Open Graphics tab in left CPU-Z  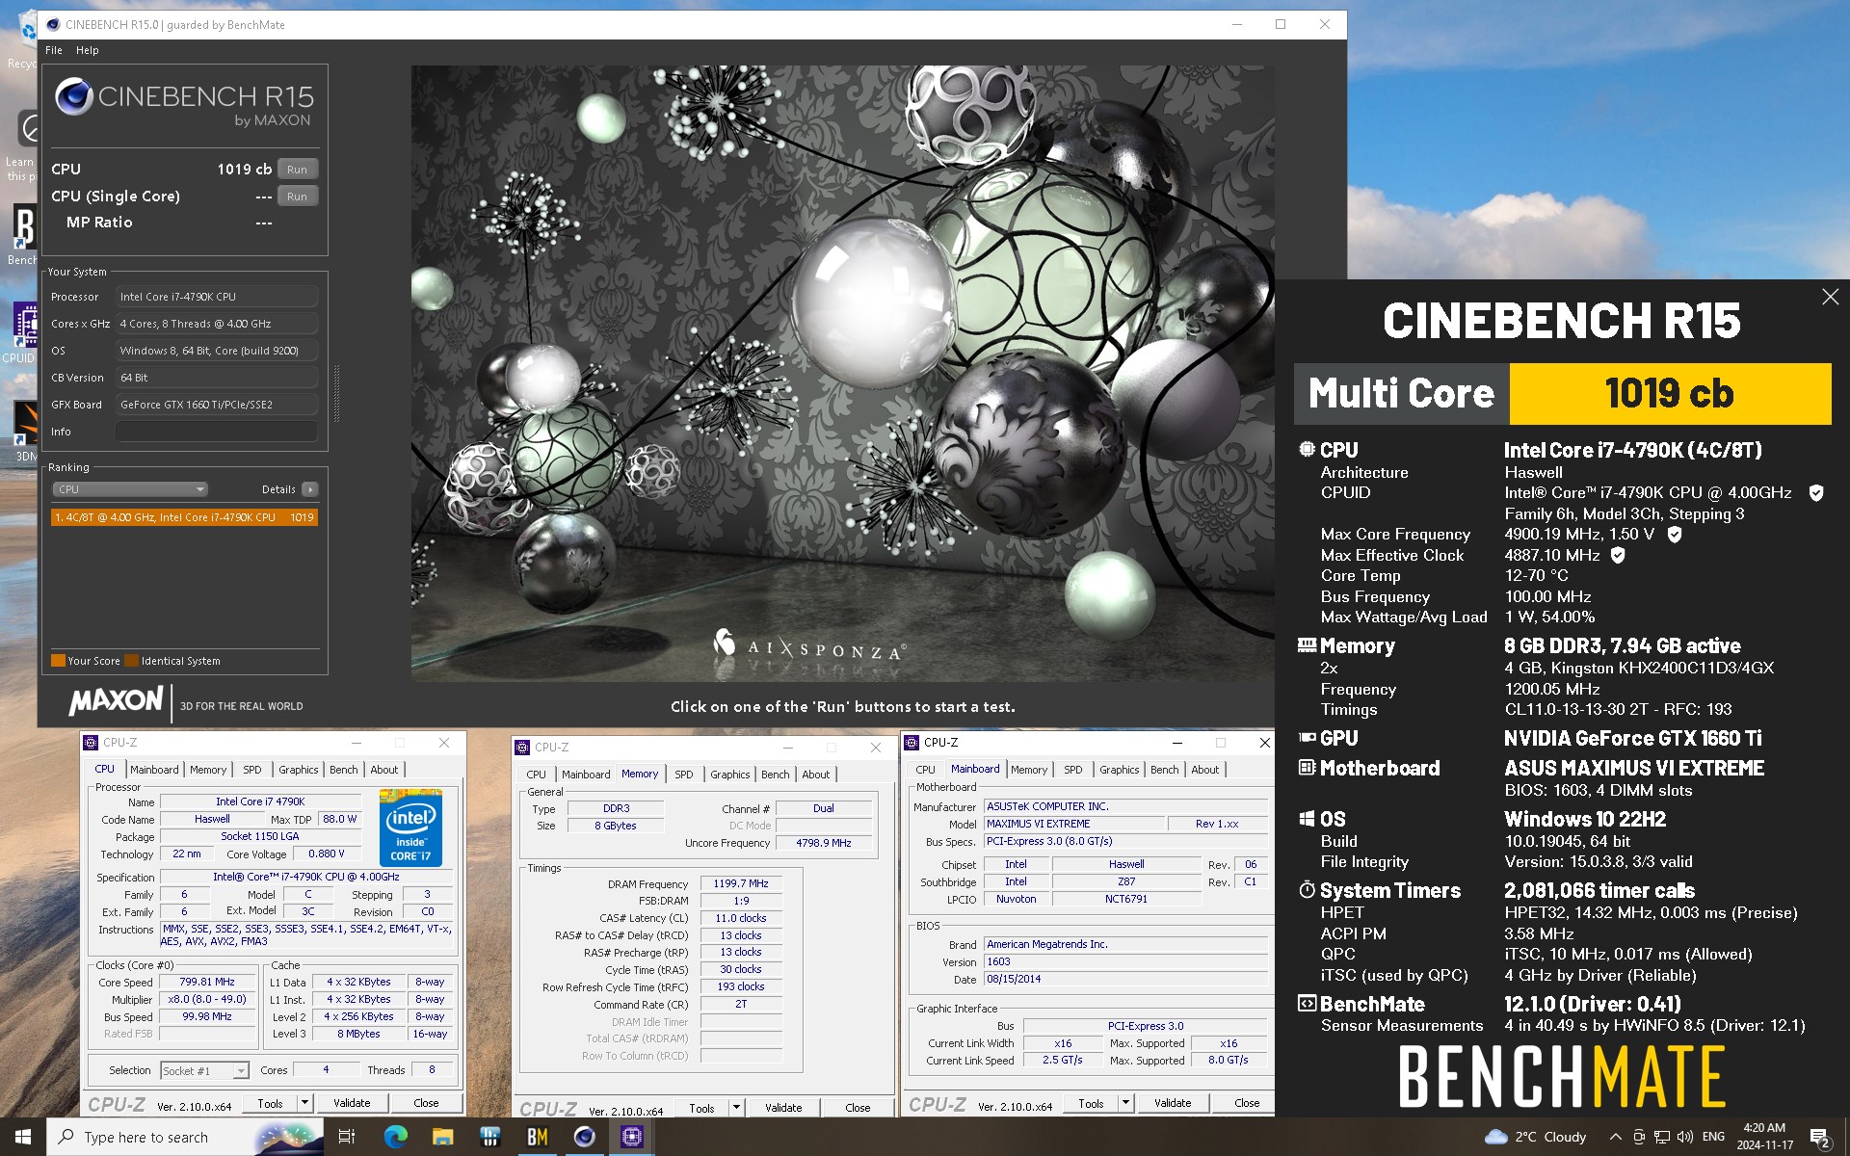[298, 770]
